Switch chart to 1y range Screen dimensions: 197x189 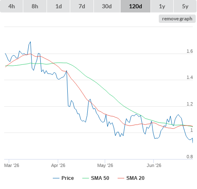(x=162, y=6)
